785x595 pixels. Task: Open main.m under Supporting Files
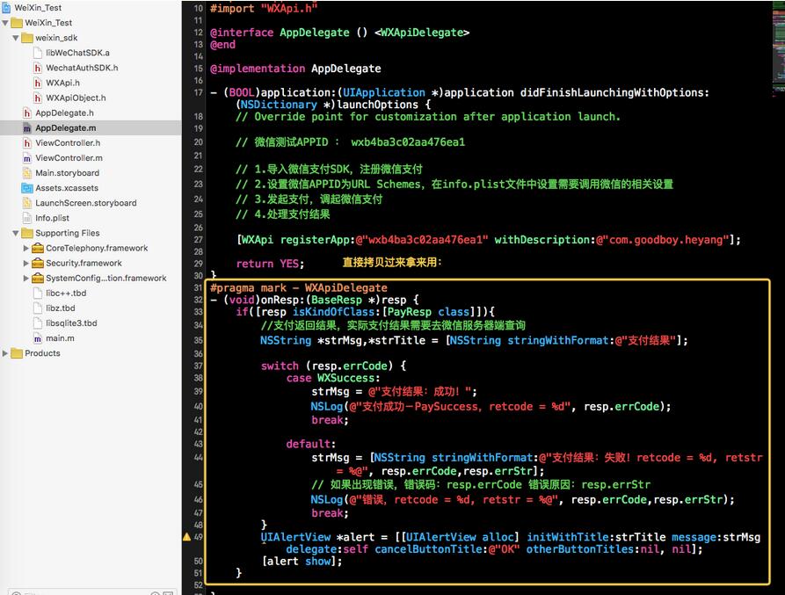pyautogui.click(x=60, y=338)
